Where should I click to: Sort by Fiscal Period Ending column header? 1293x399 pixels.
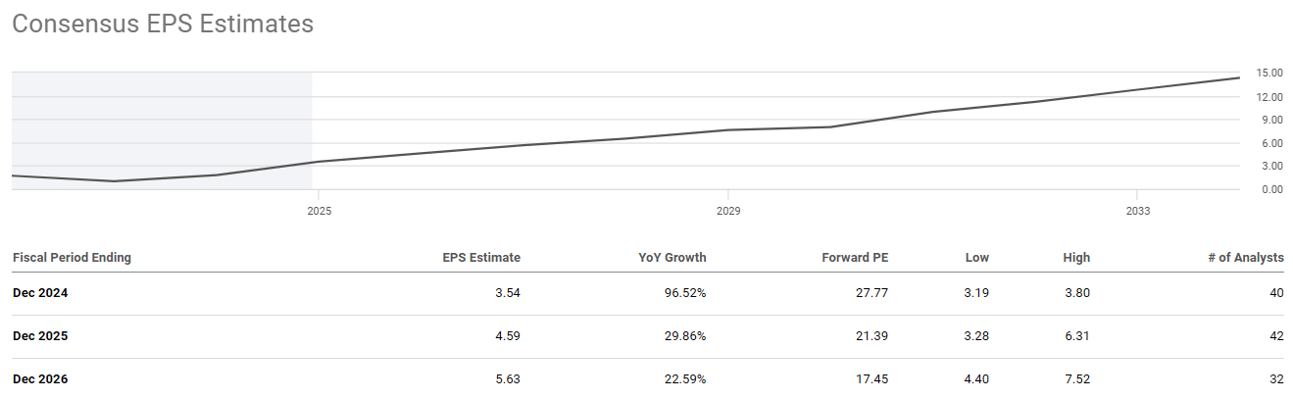click(x=72, y=258)
